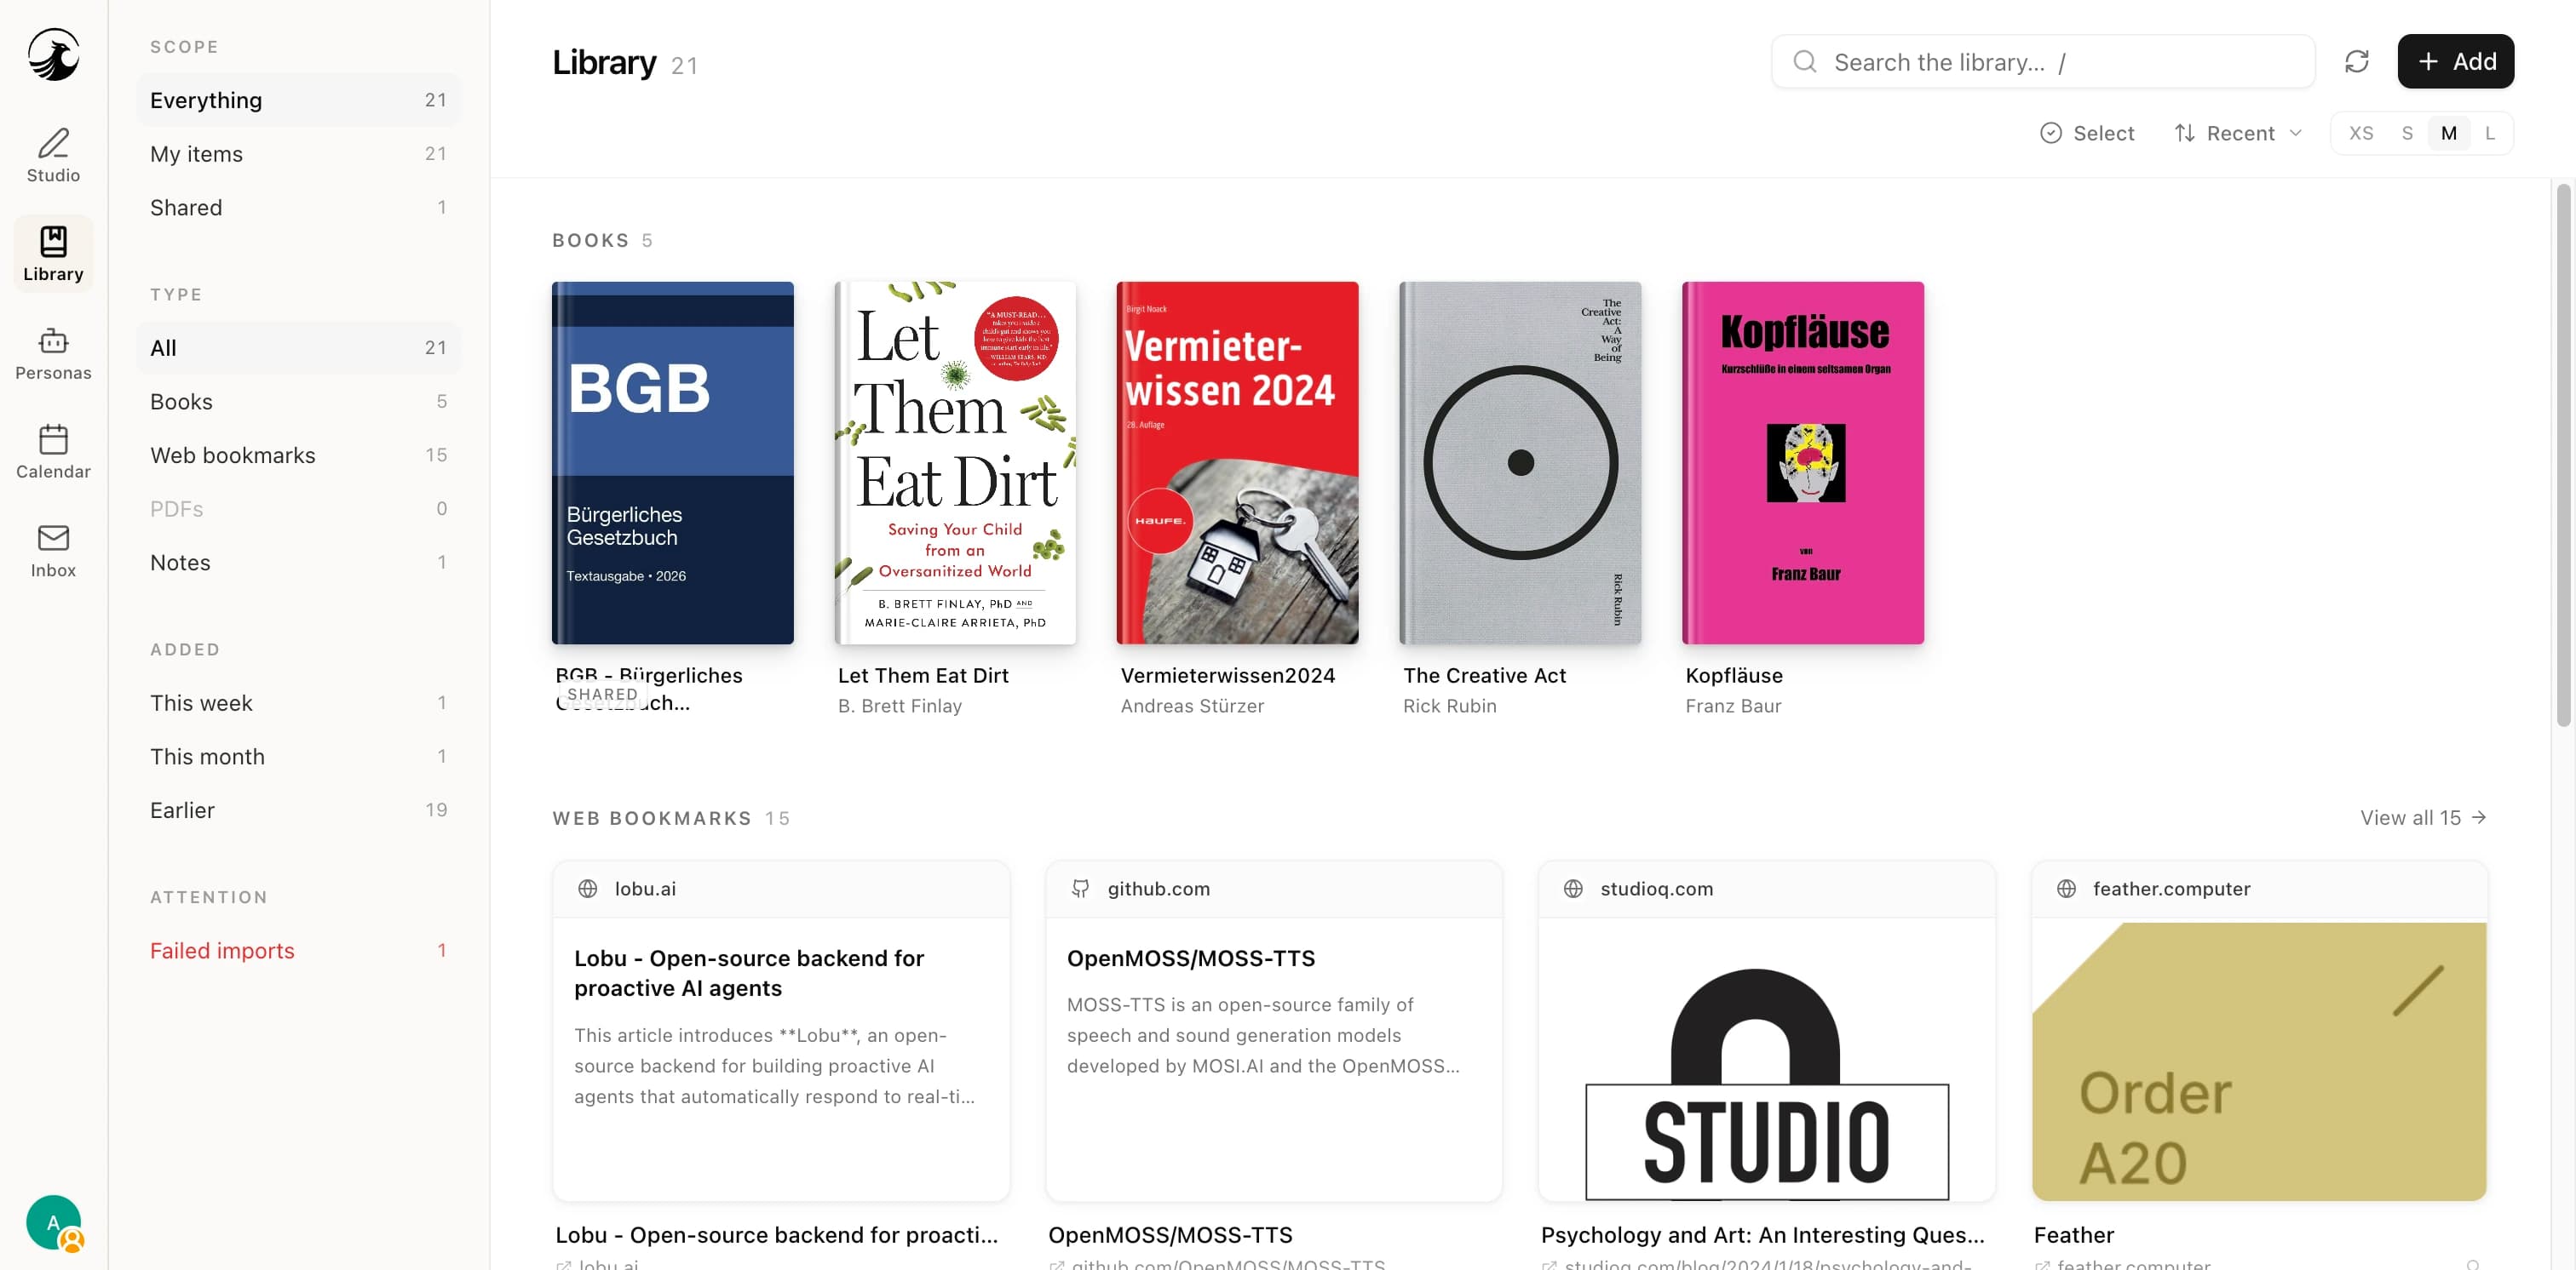Open the Calendar section
Screen dimensions: 2576x1270
point(53,452)
